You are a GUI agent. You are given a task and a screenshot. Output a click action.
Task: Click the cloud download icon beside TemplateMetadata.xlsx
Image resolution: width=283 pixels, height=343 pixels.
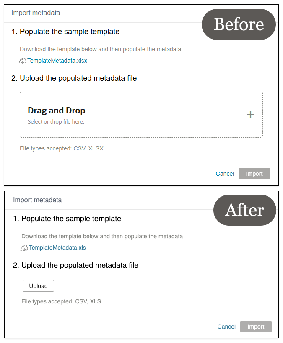tap(23, 61)
